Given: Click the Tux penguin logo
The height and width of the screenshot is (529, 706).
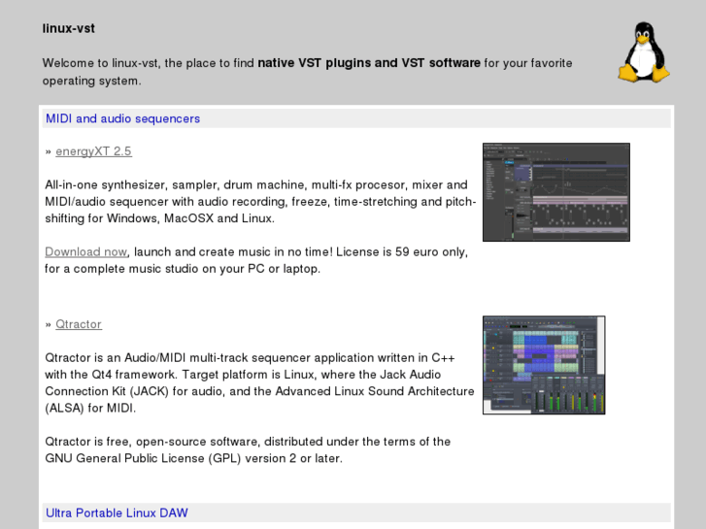Looking at the screenshot, I should point(644,52).
